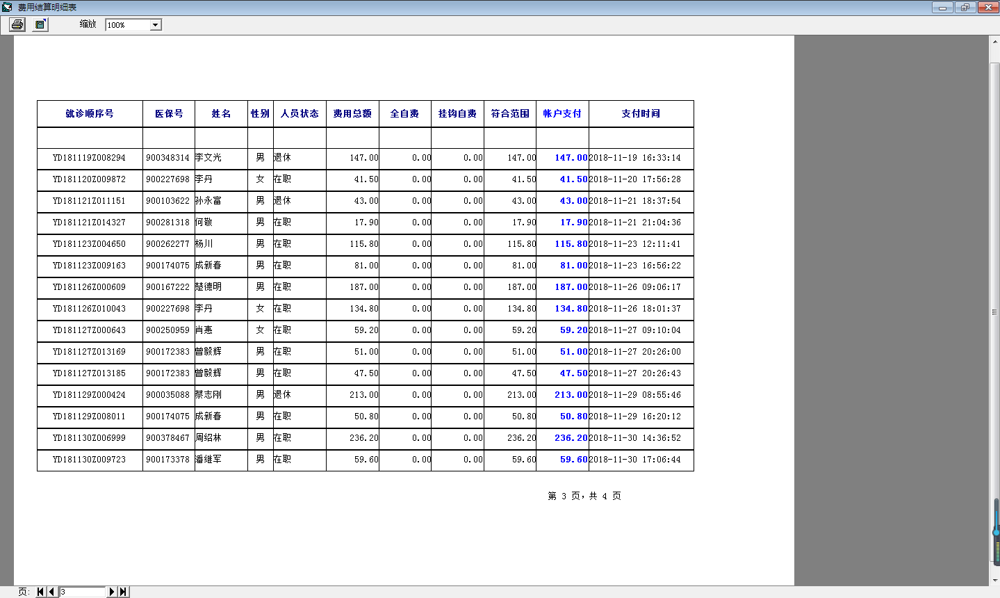Click account payment amount 147.00 in blue
Image resolution: width=1000 pixels, height=598 pixels.
click(571, 158)
